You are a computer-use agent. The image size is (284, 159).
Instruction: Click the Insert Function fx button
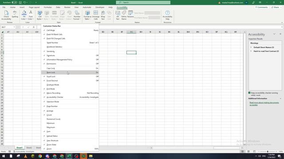(34, 27)
